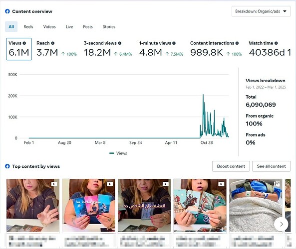Open the Breakdown: Organic/ads dropdown

(x=261, y=11)
